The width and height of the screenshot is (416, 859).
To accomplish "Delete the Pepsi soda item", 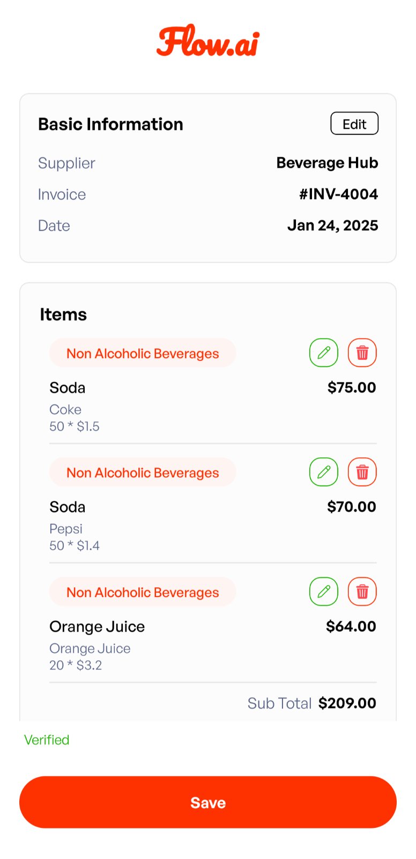I will (x=362, y=472).
